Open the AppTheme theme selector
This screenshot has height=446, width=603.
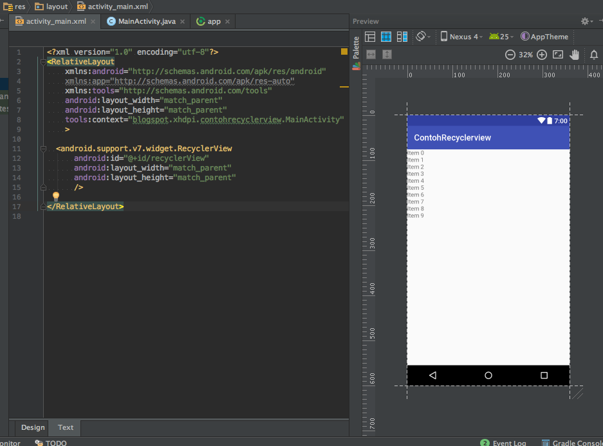pyautogui.click(x=544, y=37)
